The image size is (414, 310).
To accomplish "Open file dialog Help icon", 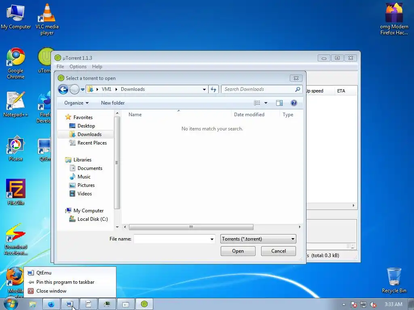I will point(294,103).
